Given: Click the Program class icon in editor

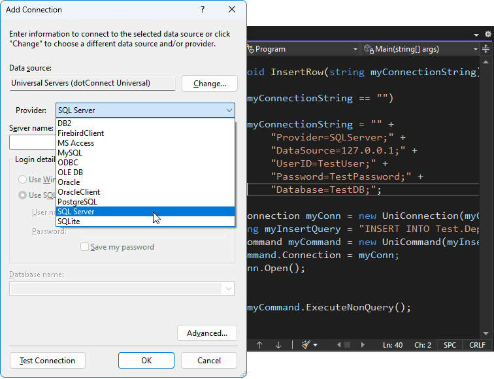Looking at the screenshot, I should [x=250, y=49].
